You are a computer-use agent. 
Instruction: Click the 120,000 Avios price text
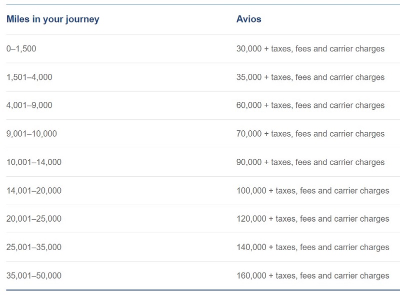(x=313, y=219)
